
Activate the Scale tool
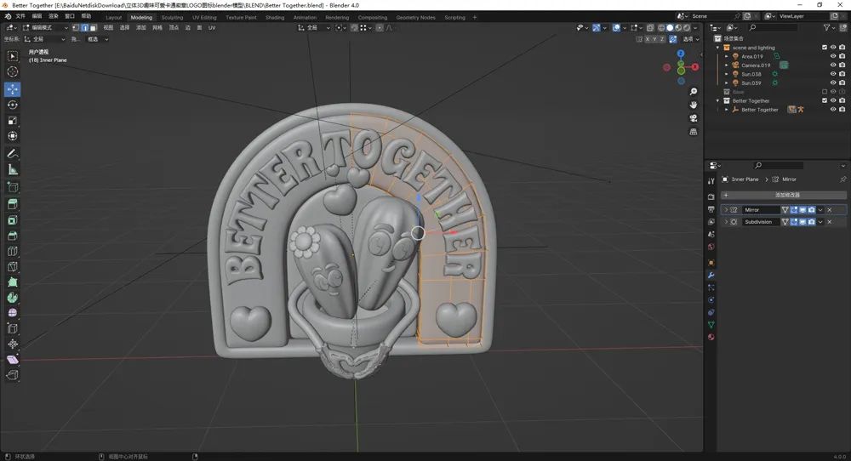click(13, 121)
